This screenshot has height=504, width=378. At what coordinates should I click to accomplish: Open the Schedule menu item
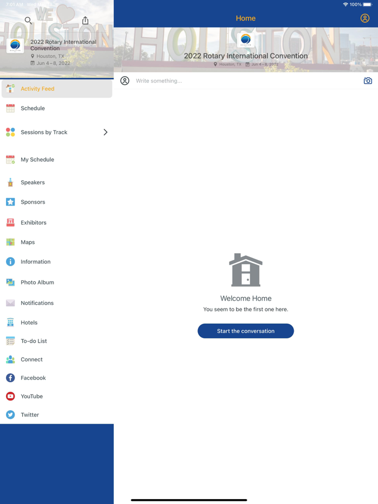33,108
